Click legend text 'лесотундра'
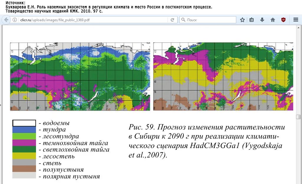 click(x=61, y=136)
